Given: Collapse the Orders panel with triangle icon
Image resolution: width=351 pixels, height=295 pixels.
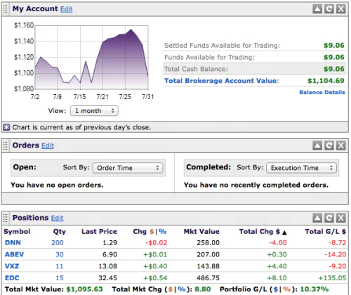Looking at the screenshot, I should point(317,145).
